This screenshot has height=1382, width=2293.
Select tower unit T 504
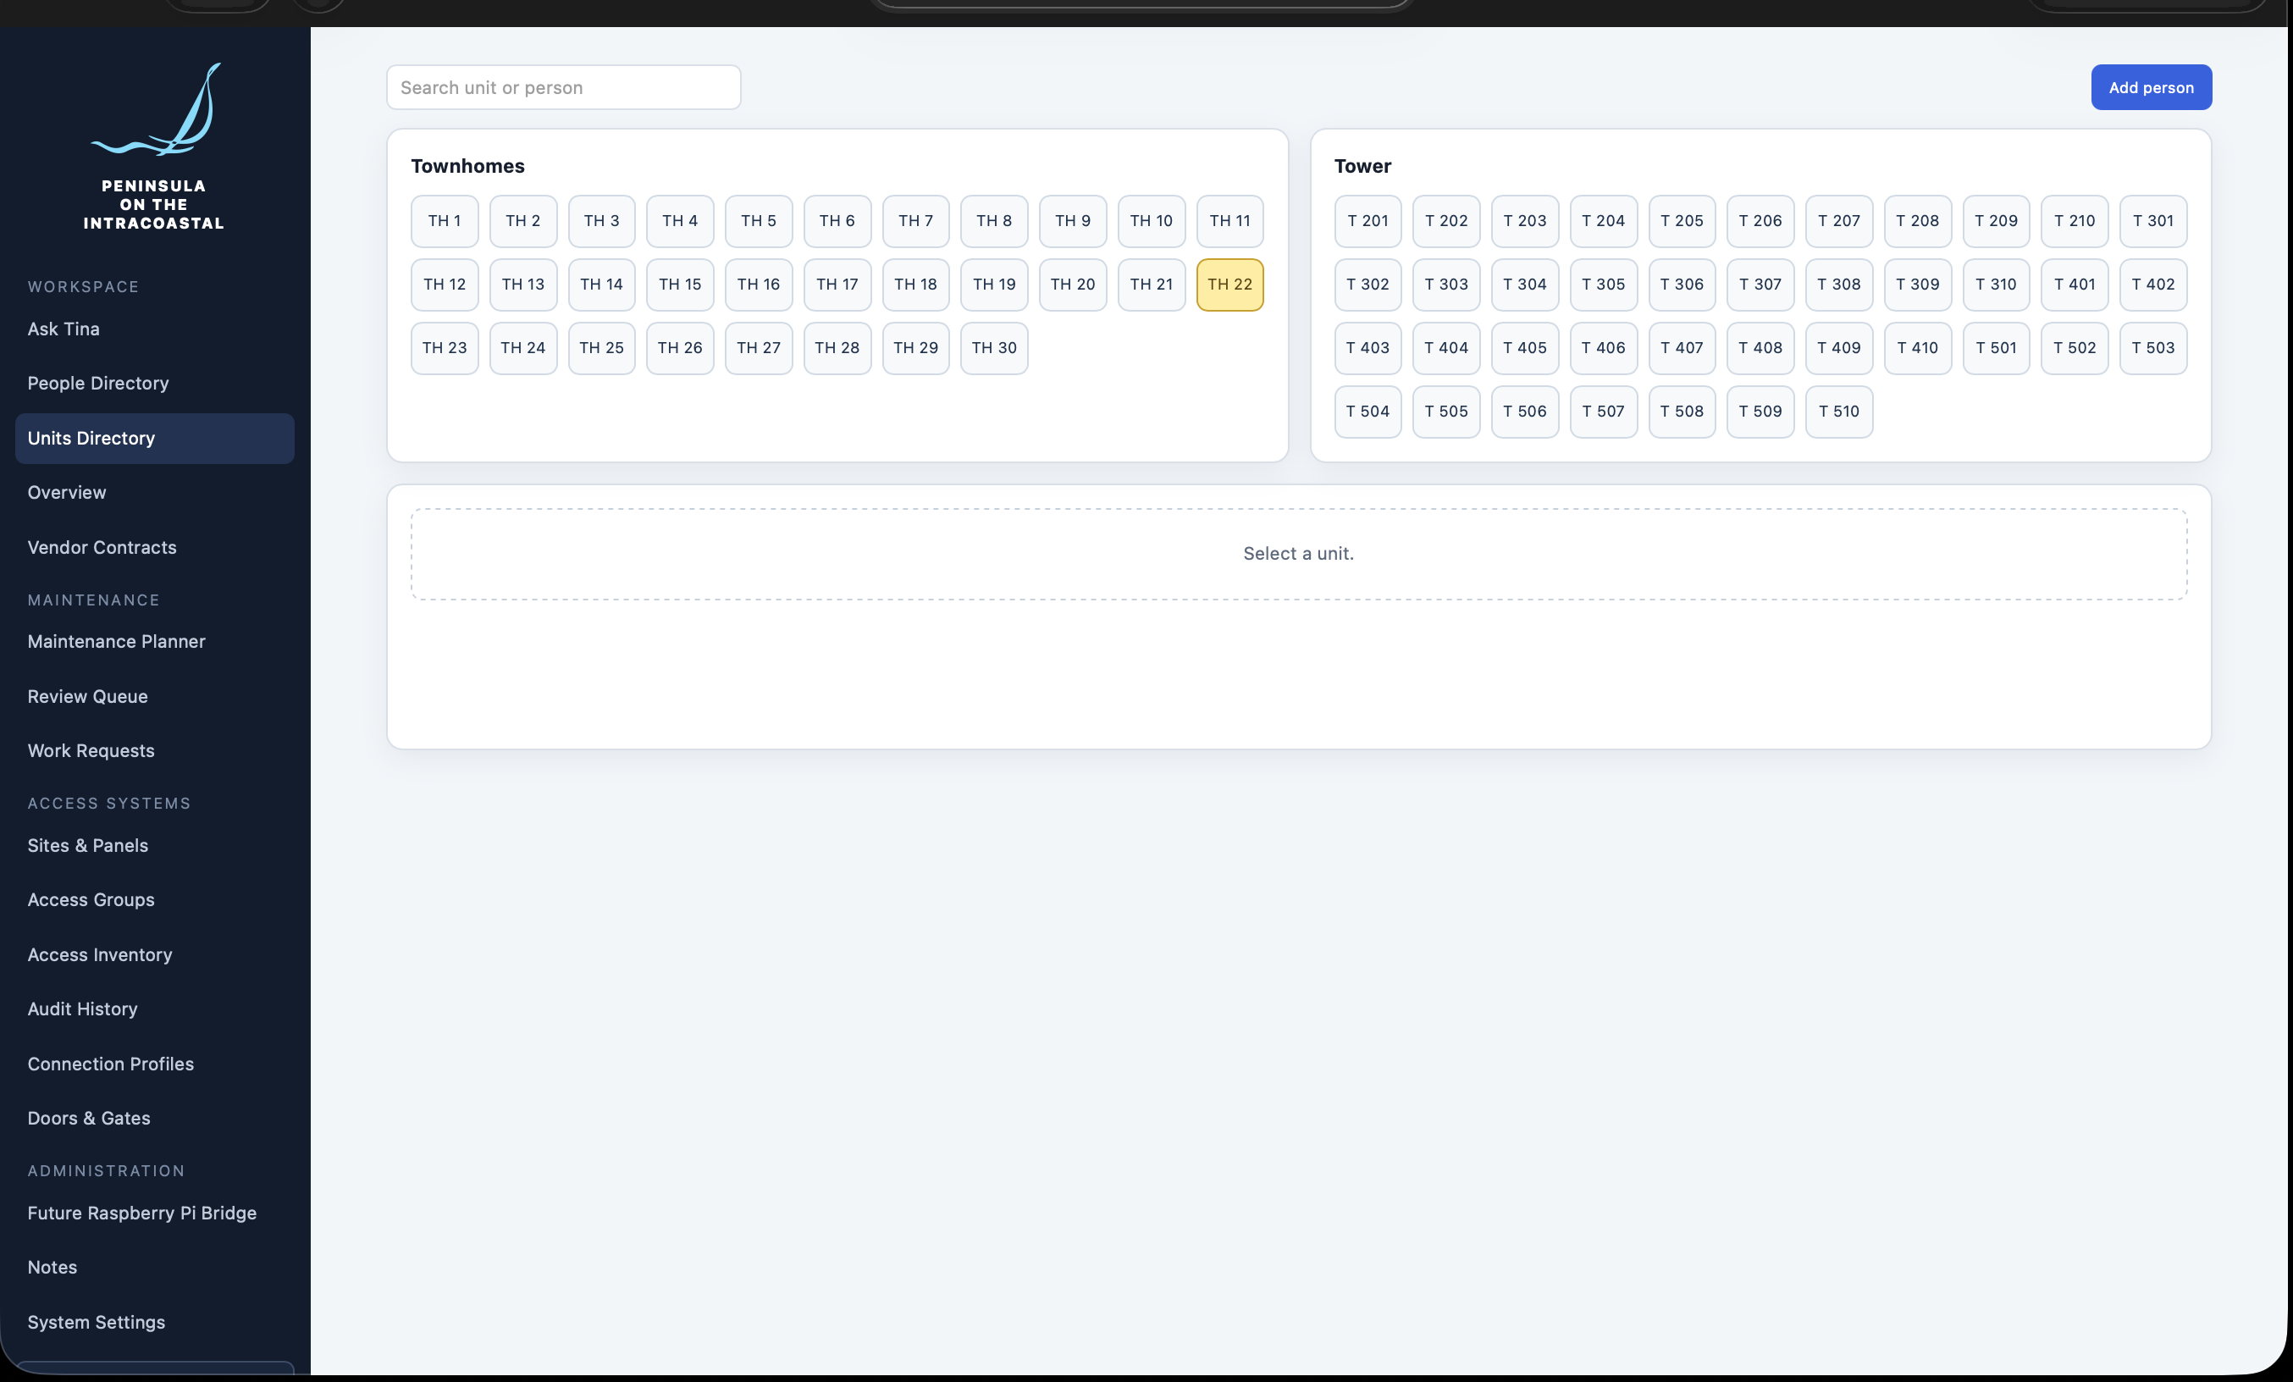click(x=1367, y=412)
